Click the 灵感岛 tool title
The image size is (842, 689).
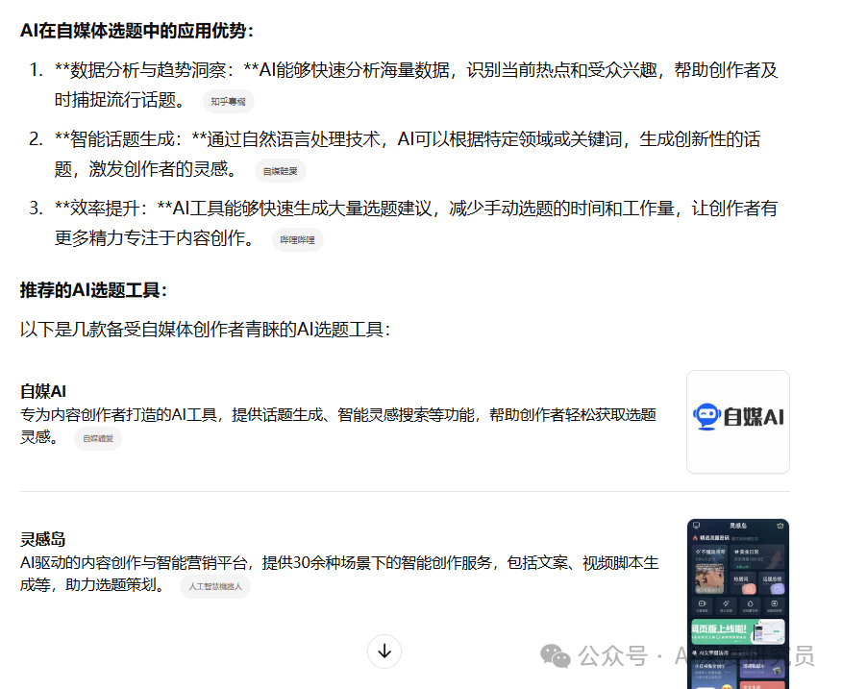(x=43, y=539)
